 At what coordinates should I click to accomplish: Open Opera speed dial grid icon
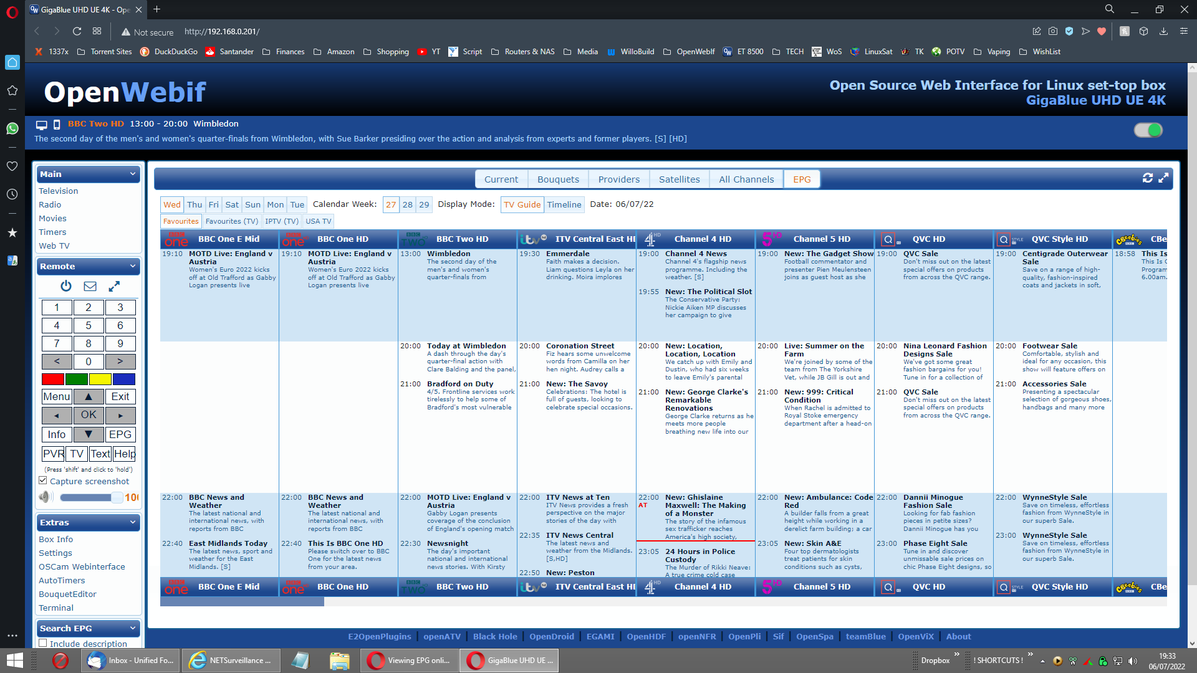[x=97, y=31]
